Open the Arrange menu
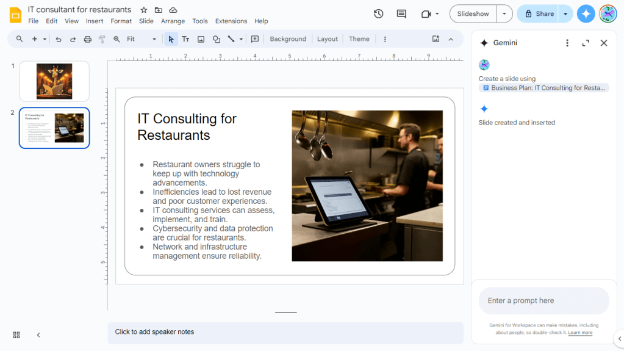 (173, 21)
